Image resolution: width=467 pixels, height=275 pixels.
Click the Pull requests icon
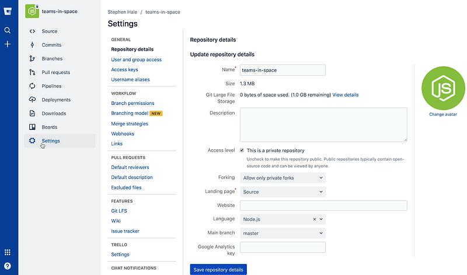32,72
